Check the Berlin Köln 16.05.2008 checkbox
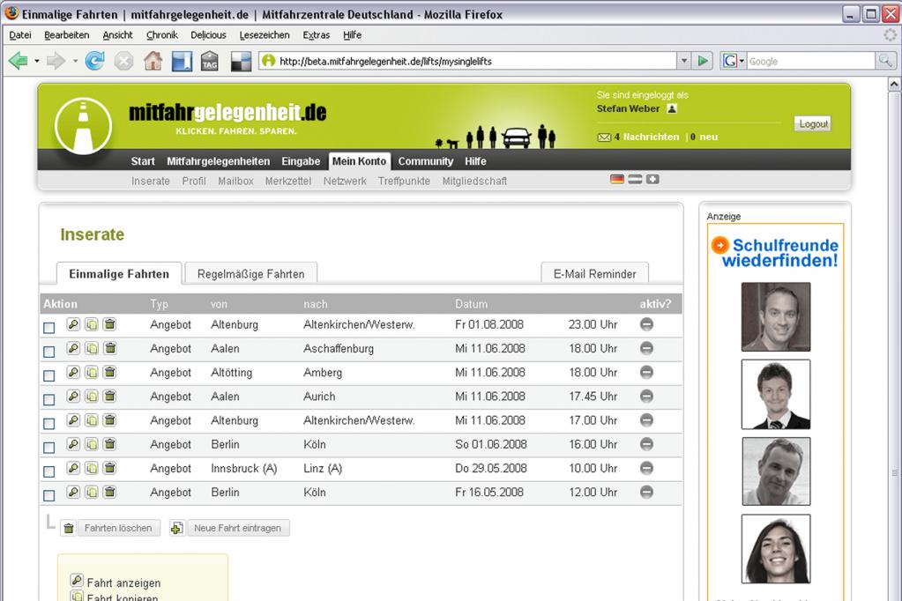Screen dimensions: 902x601 point(49,495)
